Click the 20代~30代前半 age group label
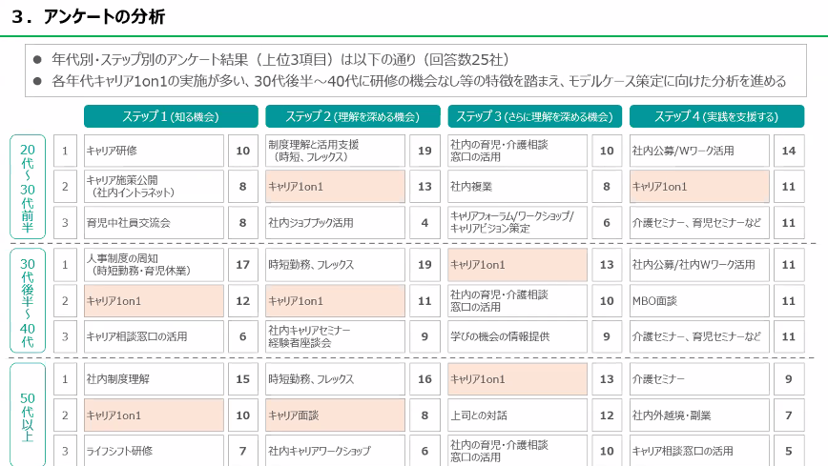Viewport: 828px width, 466px height. point(28,187)
